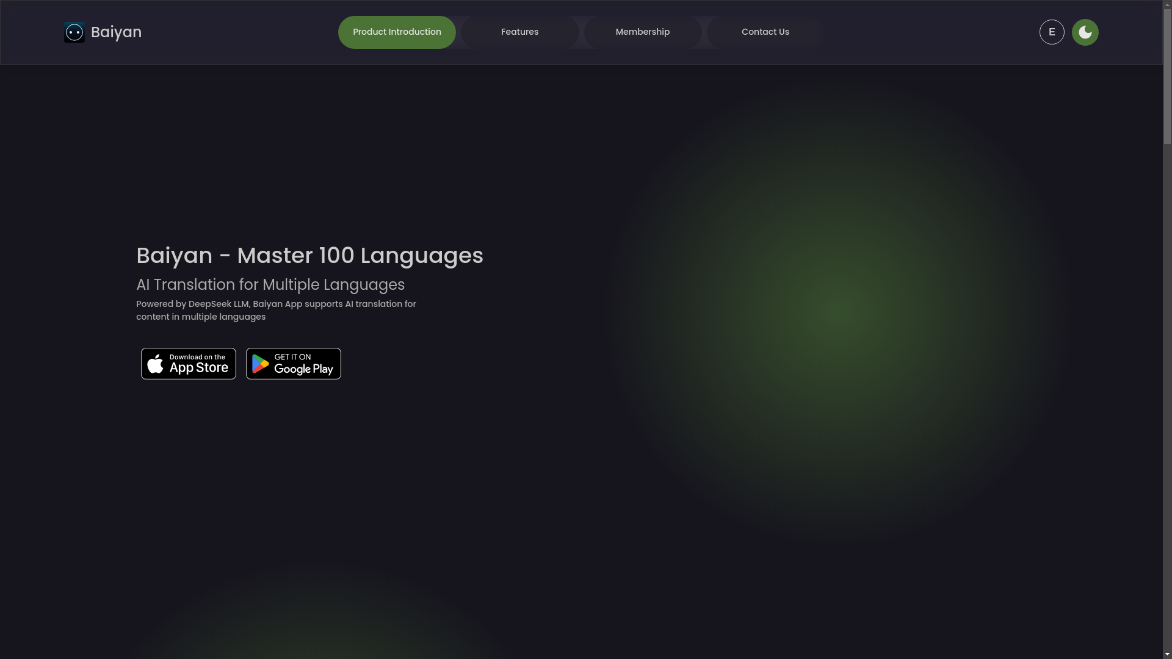
Task: Go to the Features section
Action: 519,32
